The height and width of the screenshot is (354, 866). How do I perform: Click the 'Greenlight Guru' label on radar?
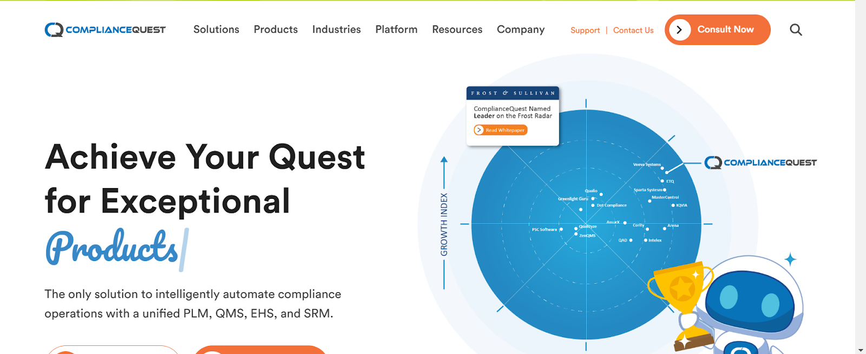[573, 199]
